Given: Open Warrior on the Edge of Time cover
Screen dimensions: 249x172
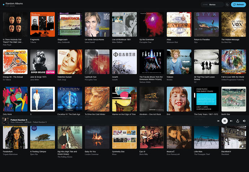Looking at the screenshot, I should (125, 99).
